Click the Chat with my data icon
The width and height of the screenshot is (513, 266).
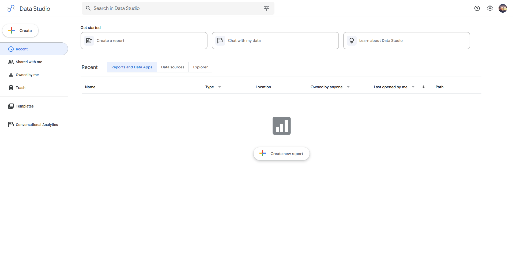[220, 40]
